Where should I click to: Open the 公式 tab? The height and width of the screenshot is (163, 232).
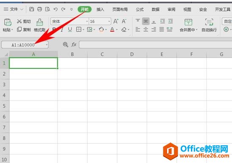[140, 9]
